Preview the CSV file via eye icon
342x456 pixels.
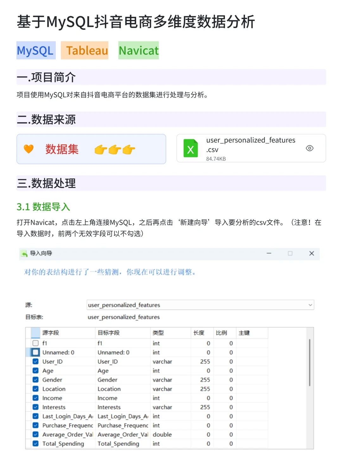point(310,148)
